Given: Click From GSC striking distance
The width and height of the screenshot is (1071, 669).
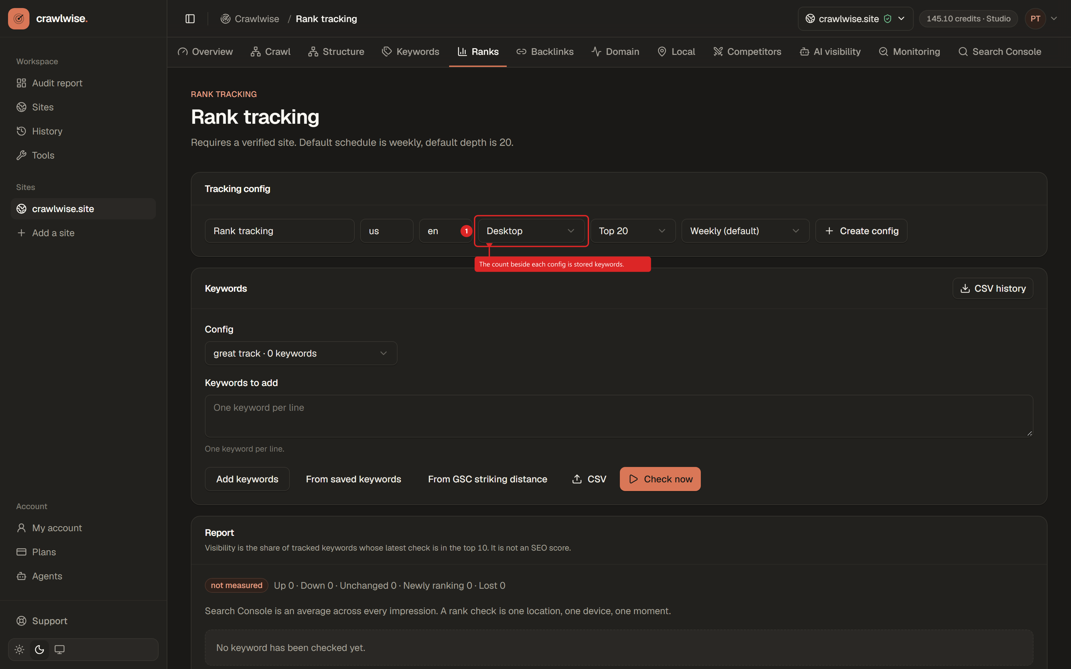Looking at the screenshot, I should tap(488, 479).
